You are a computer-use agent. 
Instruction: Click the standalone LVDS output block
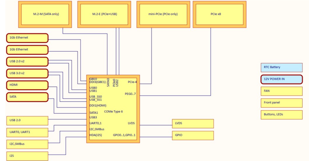coord(193,124)
